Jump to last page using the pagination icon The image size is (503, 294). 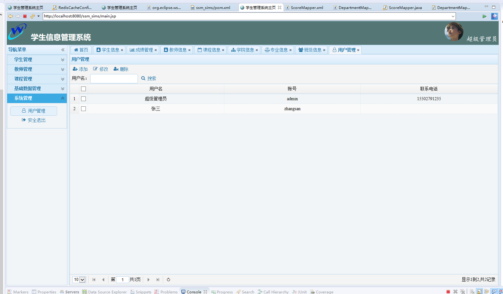pos(158,279)
